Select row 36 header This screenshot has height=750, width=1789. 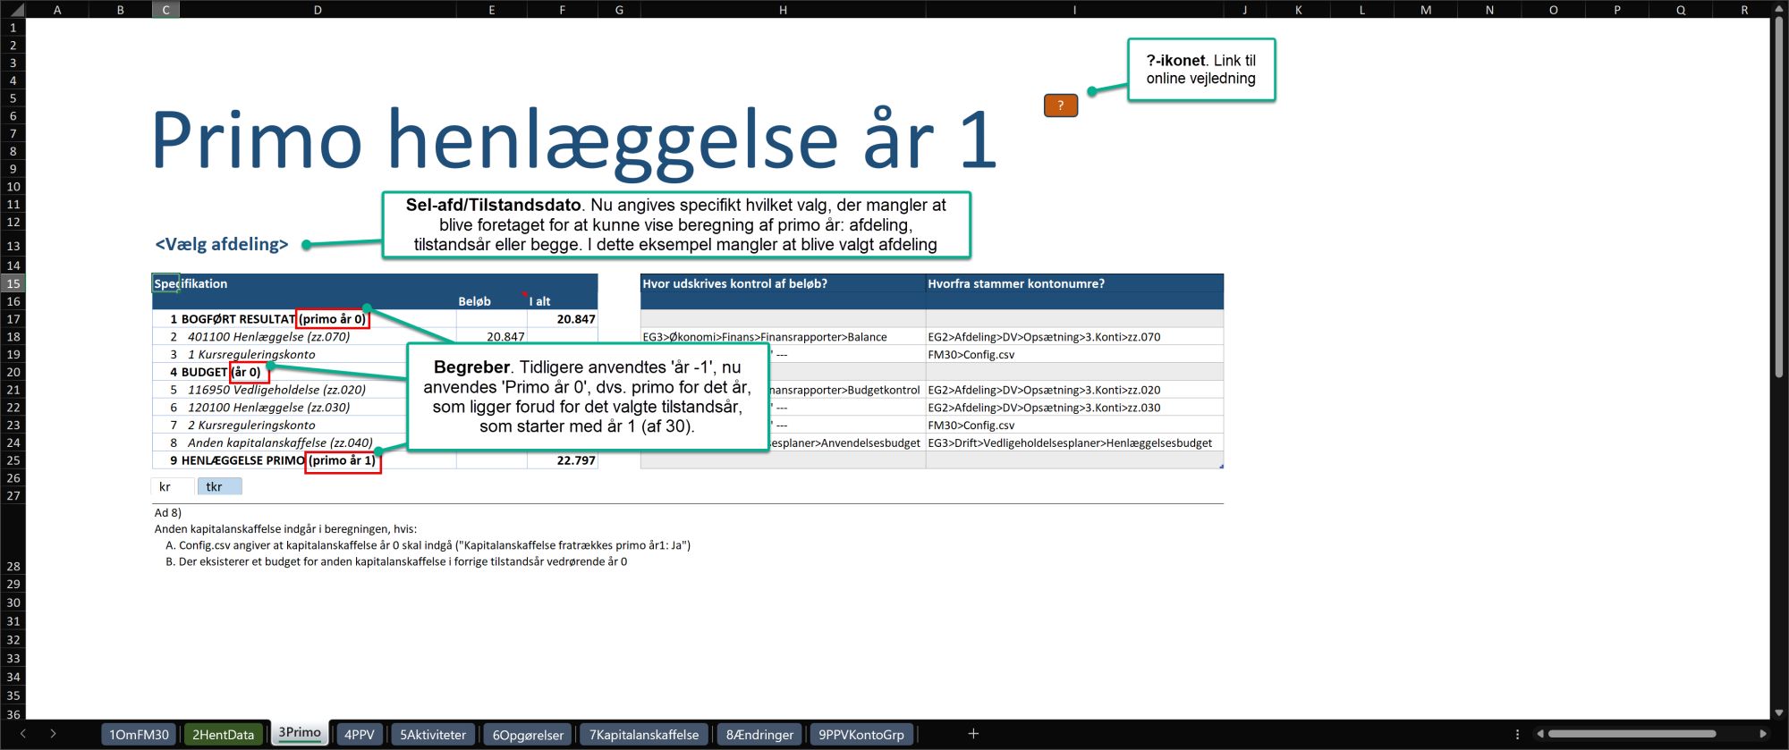tap(13, 714)
